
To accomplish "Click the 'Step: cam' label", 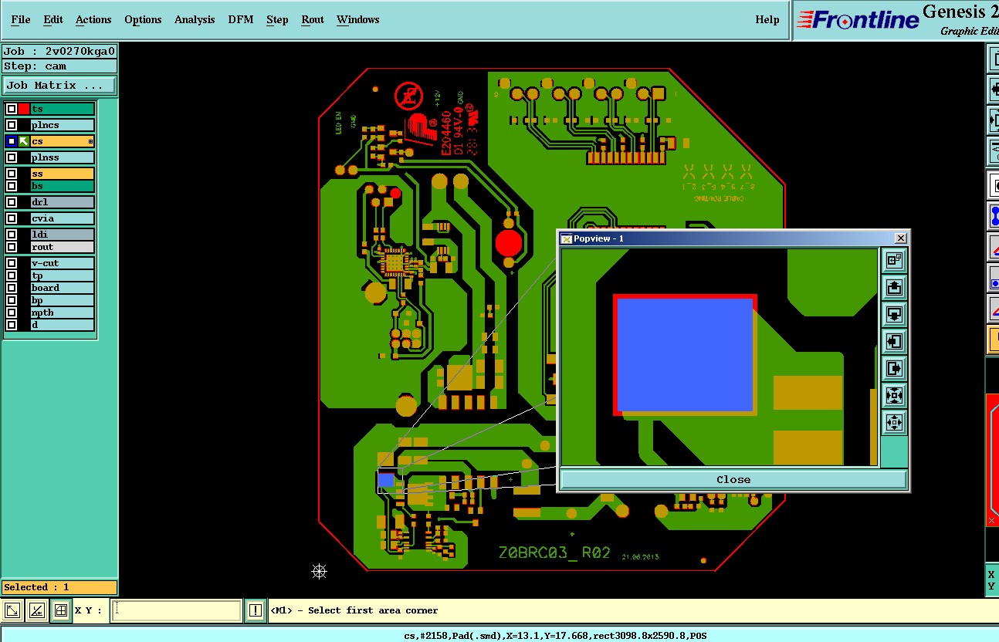I will click(x=59, y=66).
